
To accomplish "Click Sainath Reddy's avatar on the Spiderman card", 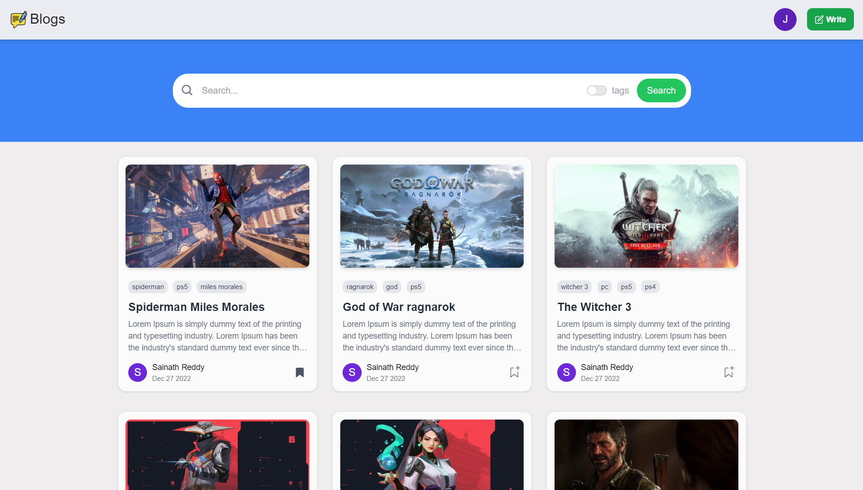I will [x=137, y=372].
